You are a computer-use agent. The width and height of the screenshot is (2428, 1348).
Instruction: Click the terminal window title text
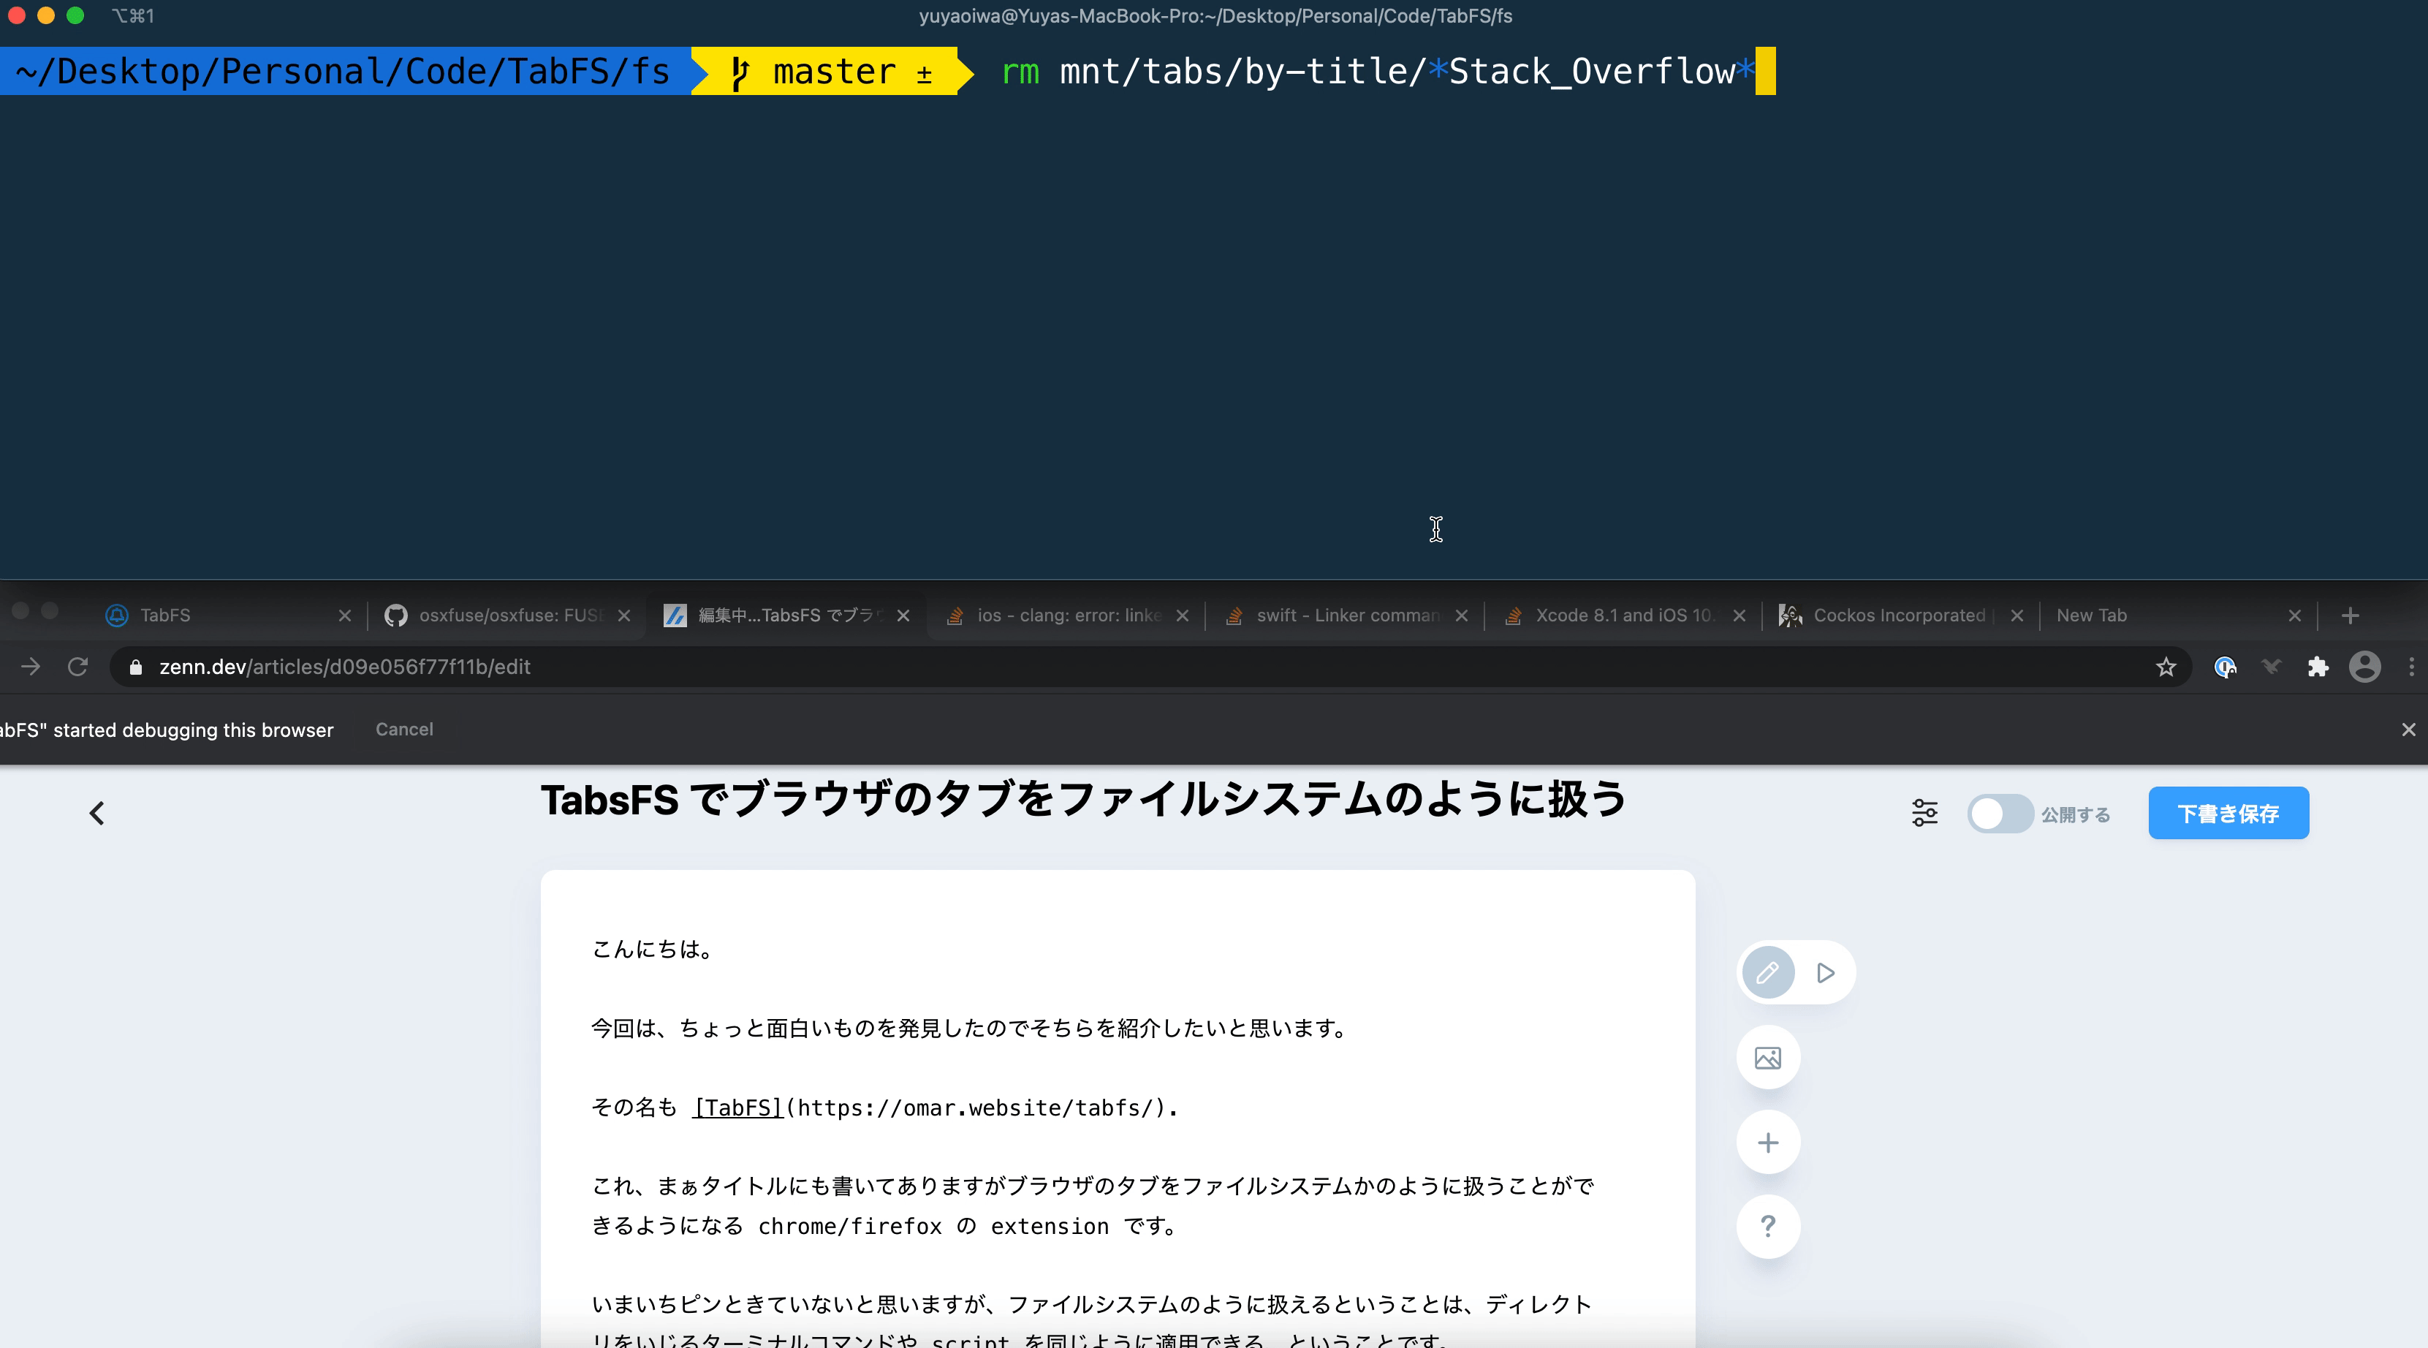point(1216,16)
